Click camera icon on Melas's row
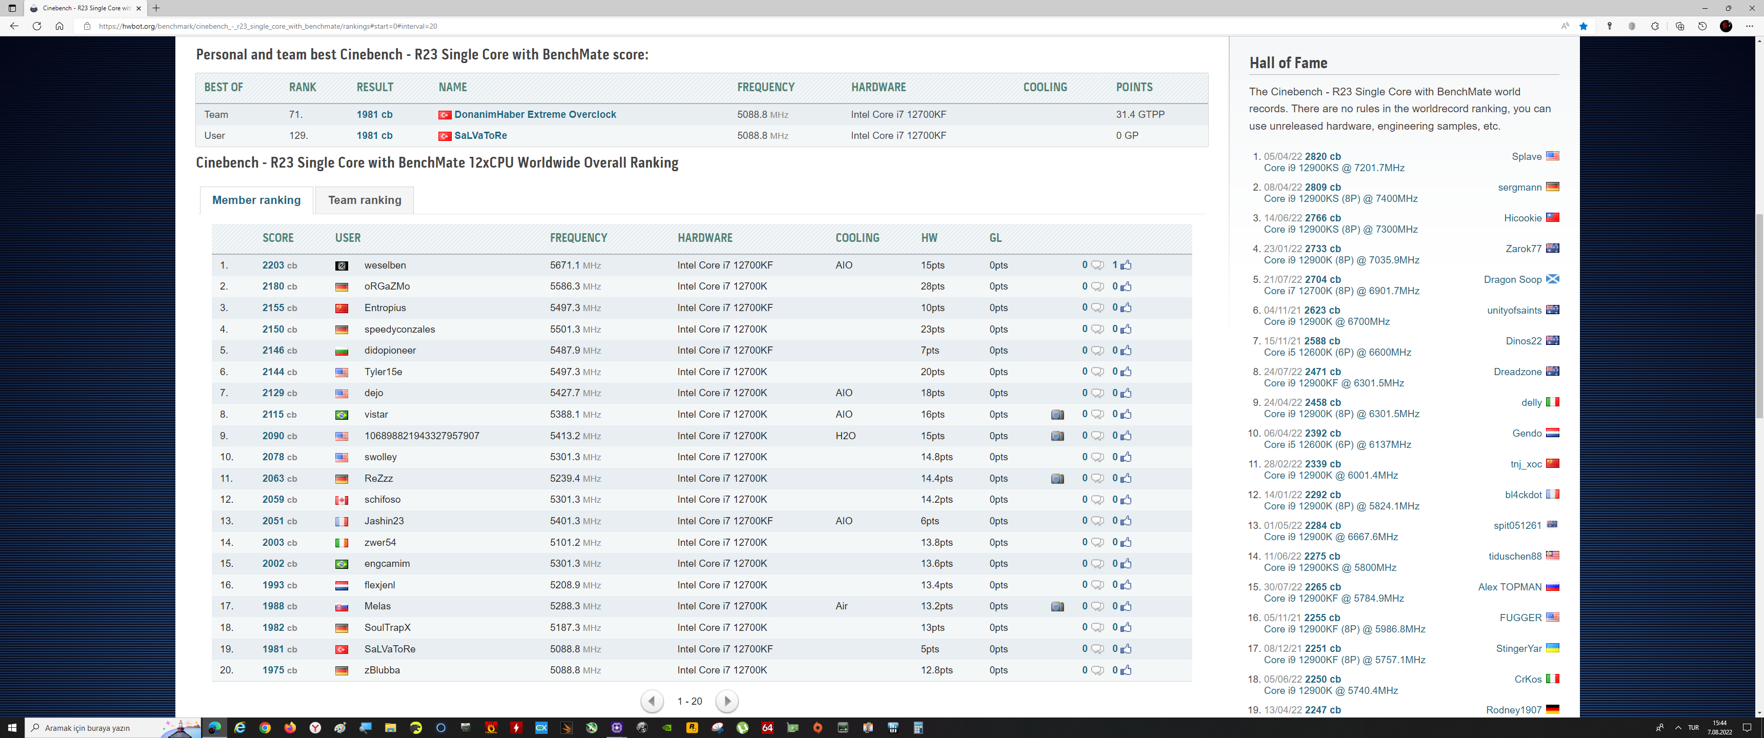Image resolution: width=1764 pixels, height=738 pixels. coord(1057,607)
